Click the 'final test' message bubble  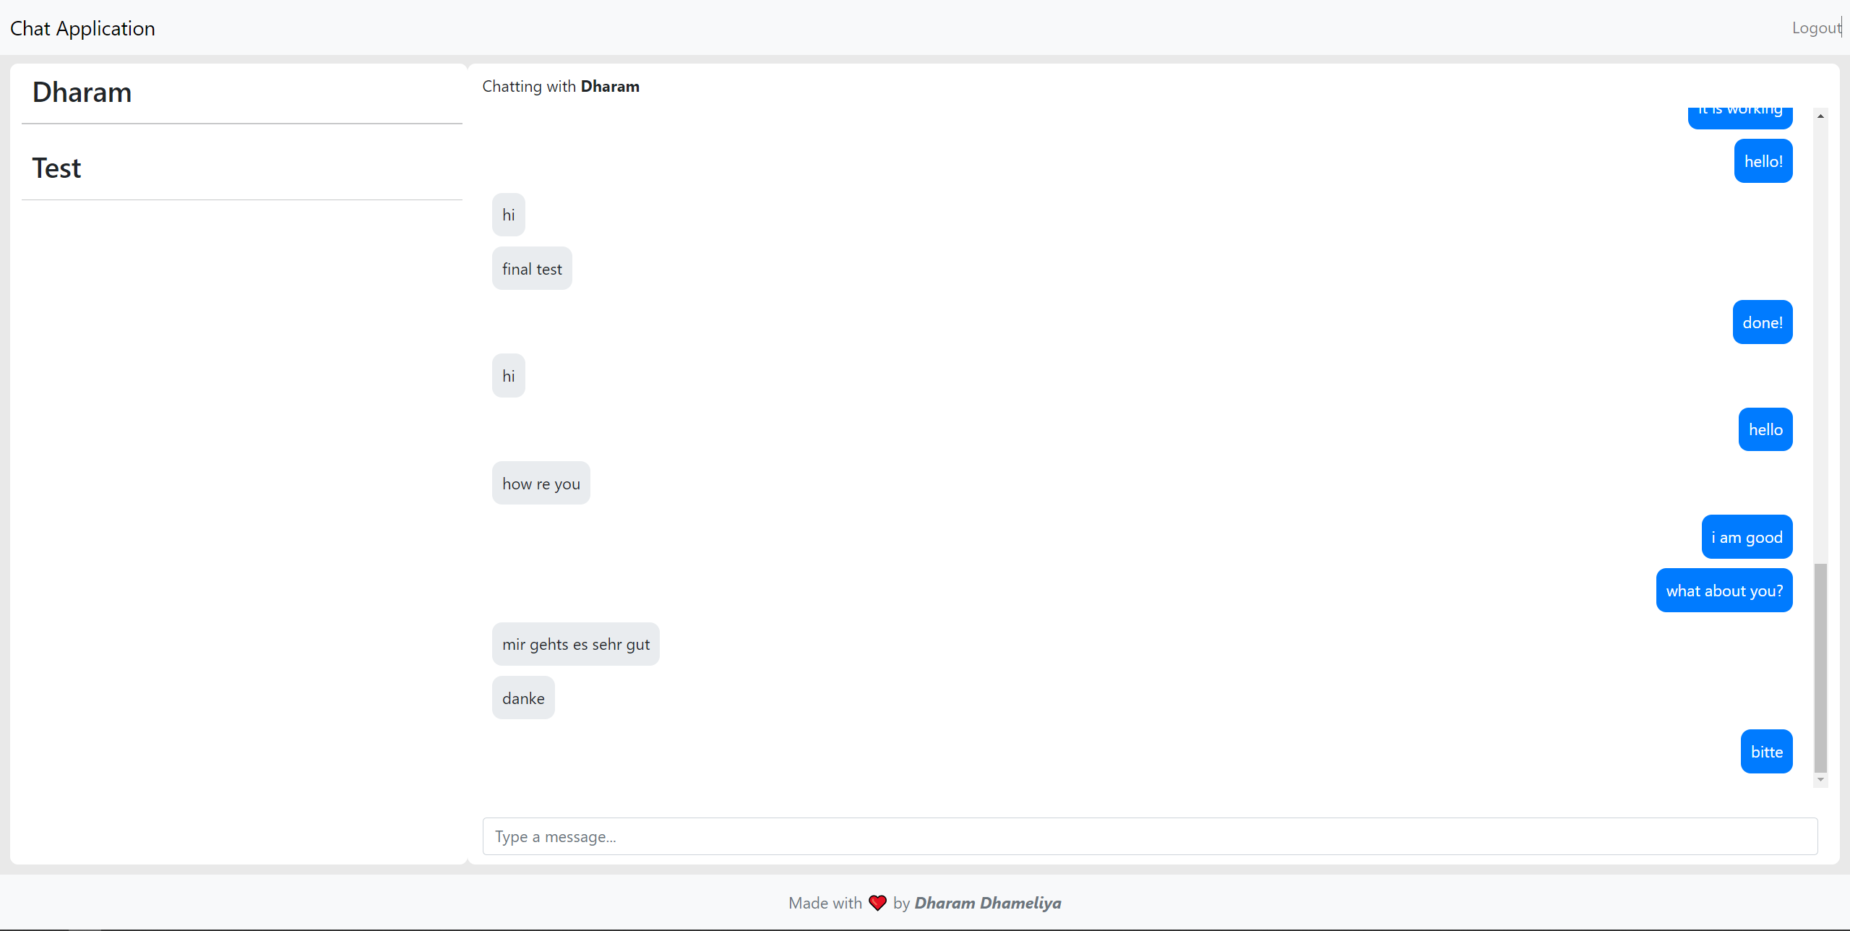pos(532,269)
